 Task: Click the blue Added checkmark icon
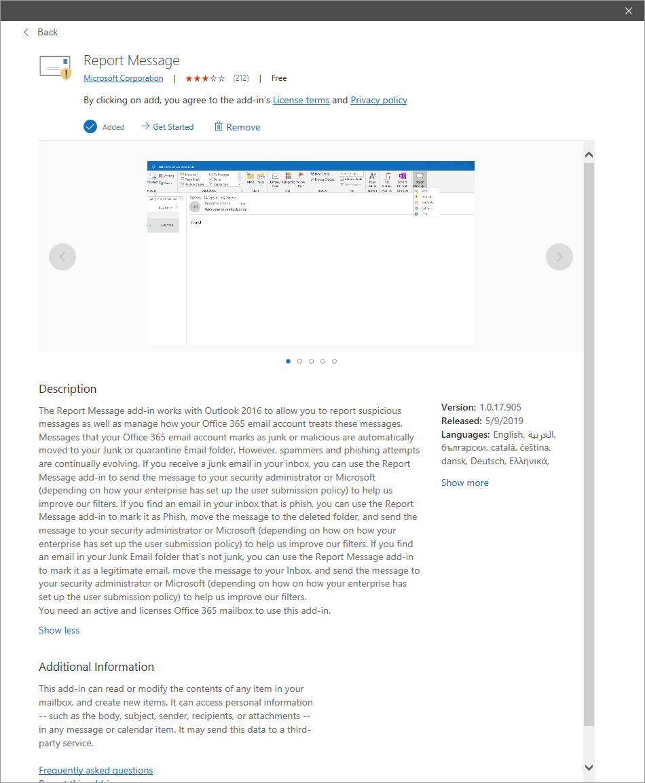(x=90, y=126)
